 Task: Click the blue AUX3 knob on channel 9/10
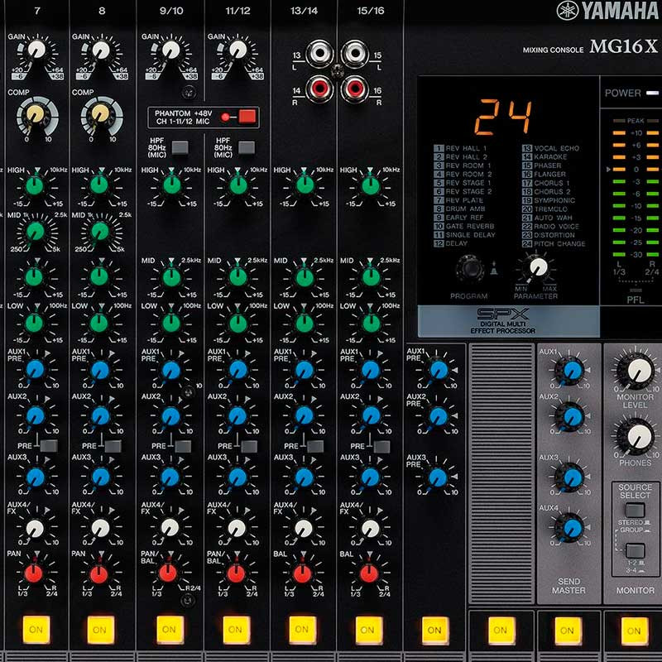pyautogui.click(x=170, y=477)
